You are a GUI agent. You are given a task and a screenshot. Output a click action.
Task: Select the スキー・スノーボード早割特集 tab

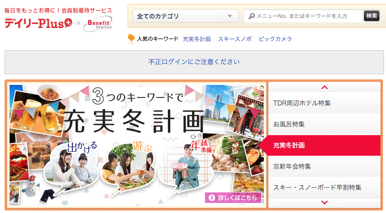pos(325,187)
